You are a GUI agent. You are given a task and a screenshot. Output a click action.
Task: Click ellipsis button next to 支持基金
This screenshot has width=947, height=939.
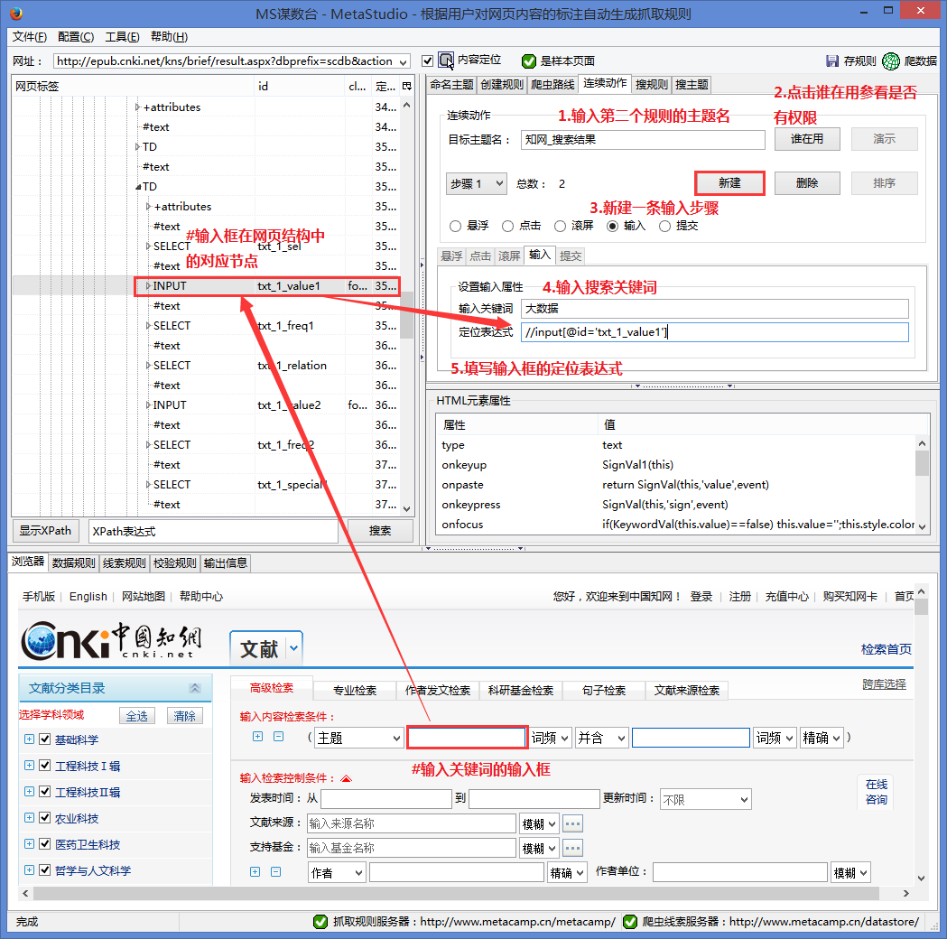click(572, 848)
